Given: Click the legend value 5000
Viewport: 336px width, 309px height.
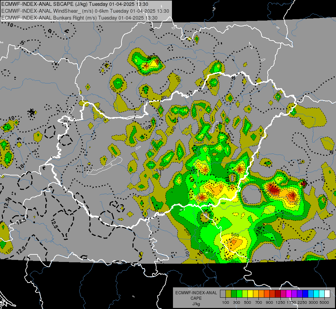Looking at the screenshot, I should (324, 303).
